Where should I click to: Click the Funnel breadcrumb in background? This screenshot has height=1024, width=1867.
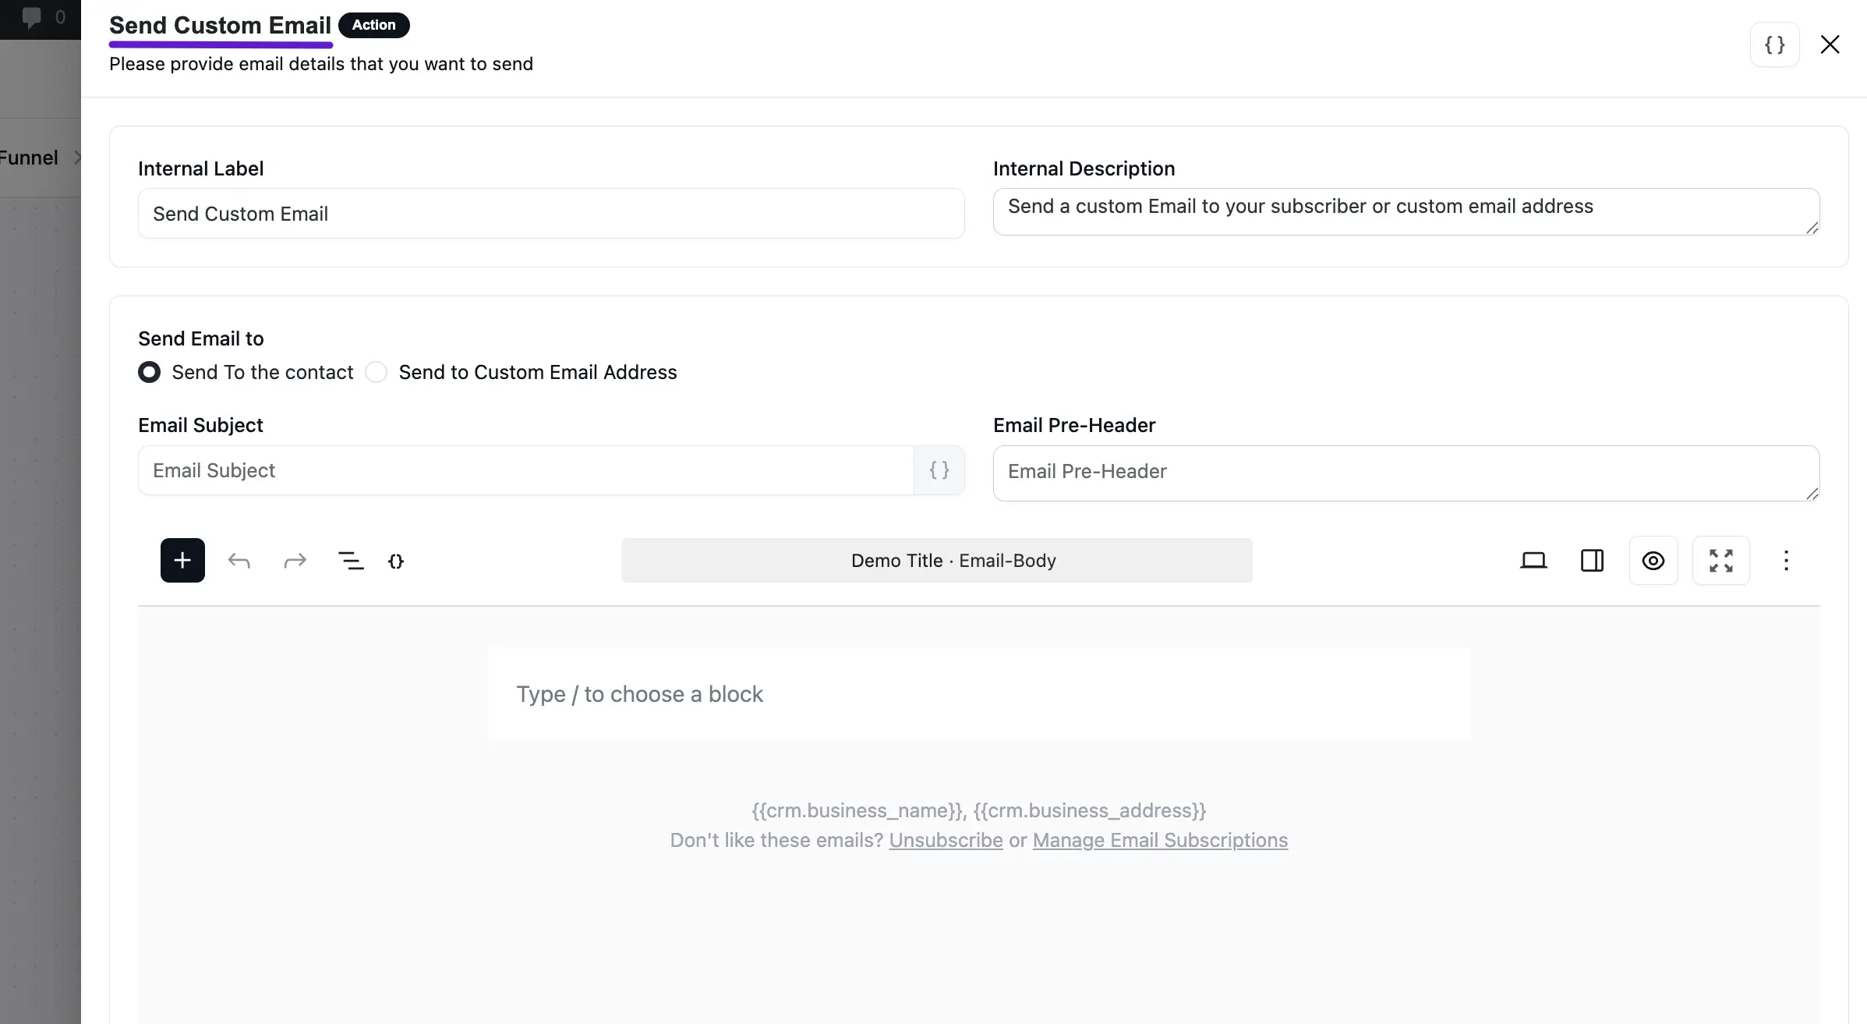click(x=29, y=158)
